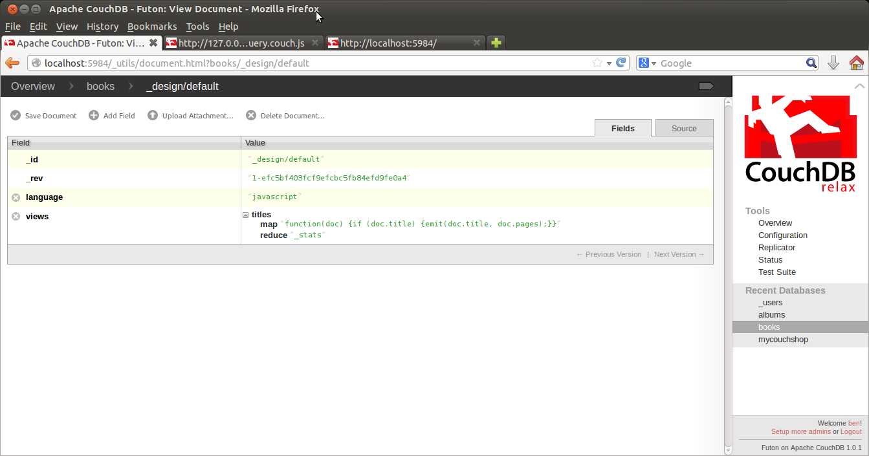Click the Field column header
The height and width of the screenshot is (456, 869).
pyautogui.click(x=124, y=142)
